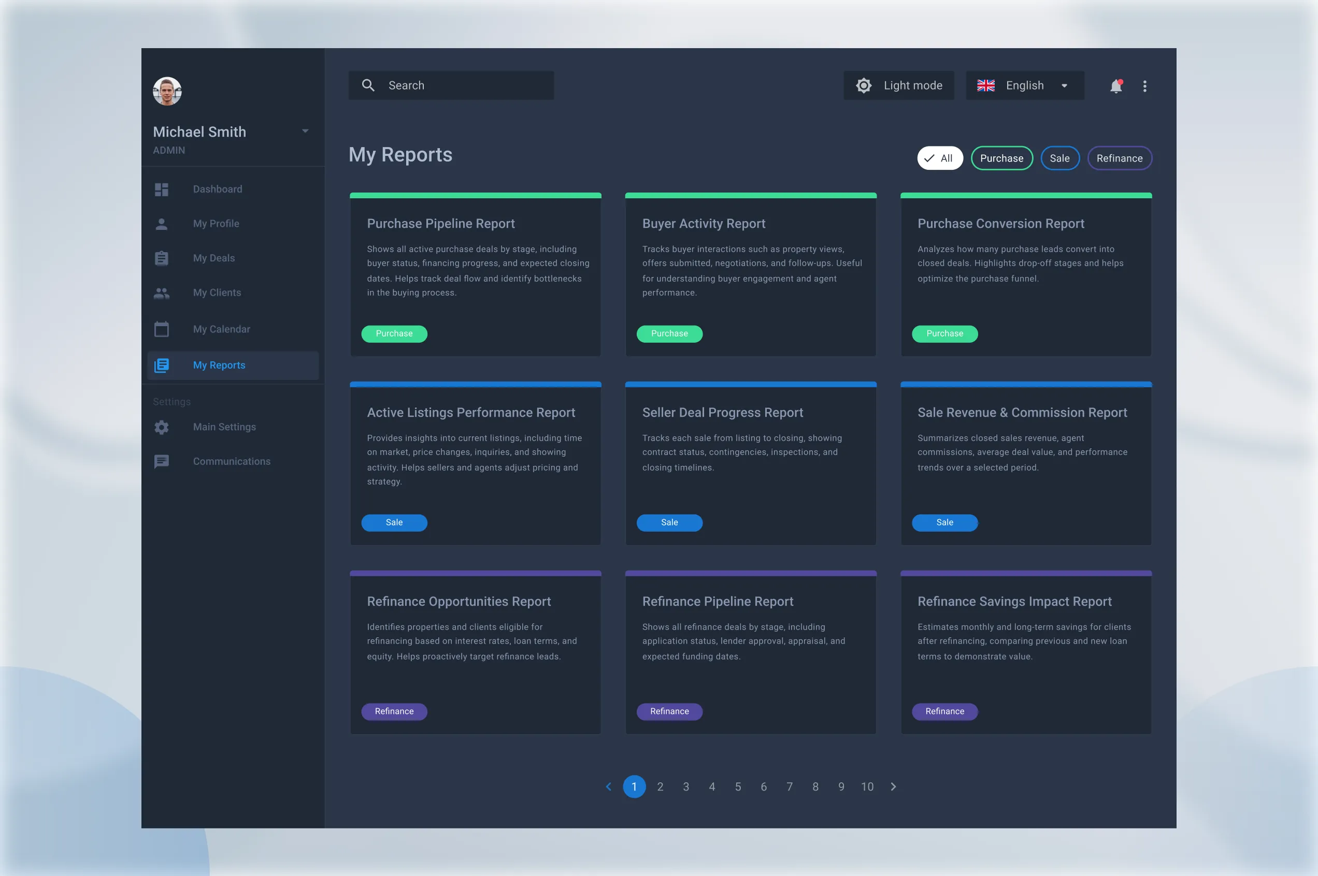Click the Main Settings gear icon
Screen dimensions: 1318x876
(x=162, y=427)
